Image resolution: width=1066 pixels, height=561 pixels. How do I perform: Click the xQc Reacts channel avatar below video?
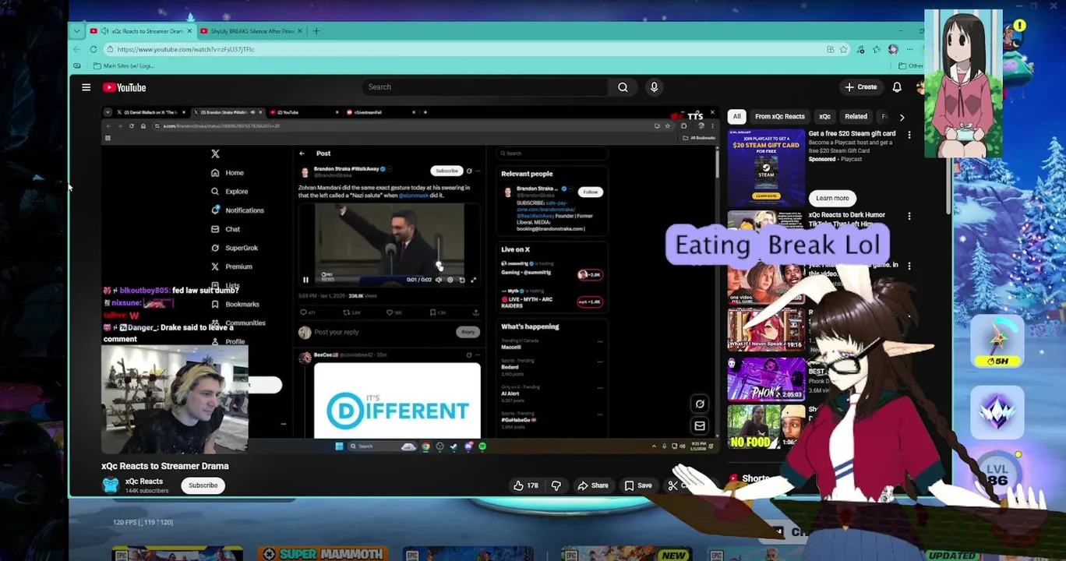[x=111, y=485]
